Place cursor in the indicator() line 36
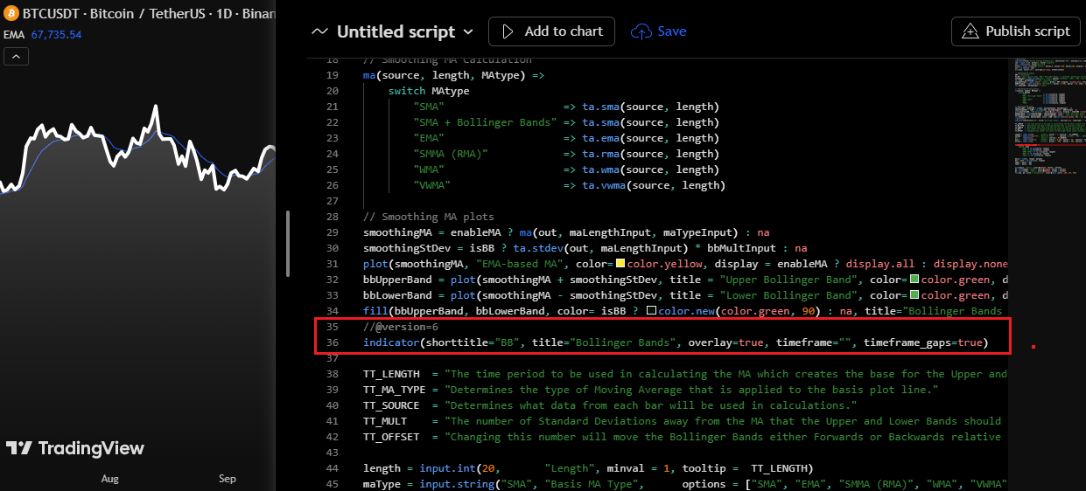 [674, 342]
